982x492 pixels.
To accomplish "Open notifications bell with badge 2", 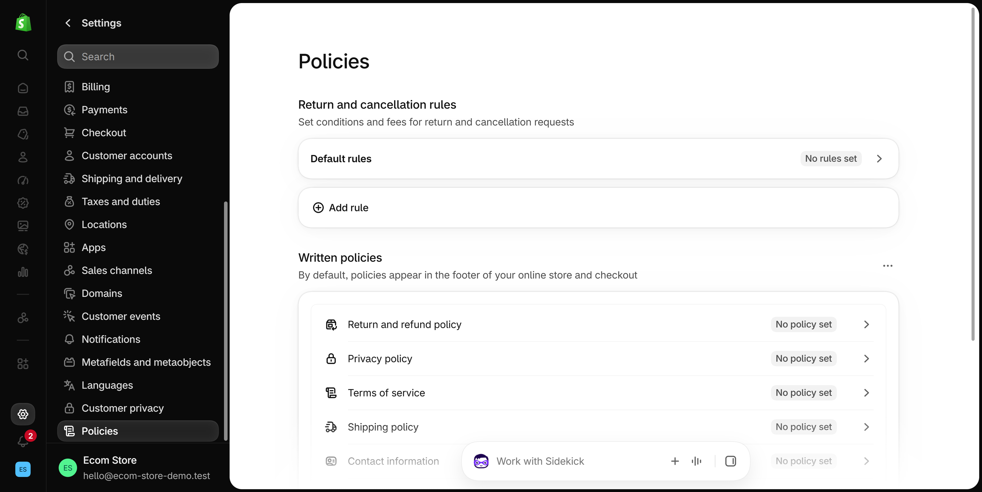I will click(x=24, y=440).
